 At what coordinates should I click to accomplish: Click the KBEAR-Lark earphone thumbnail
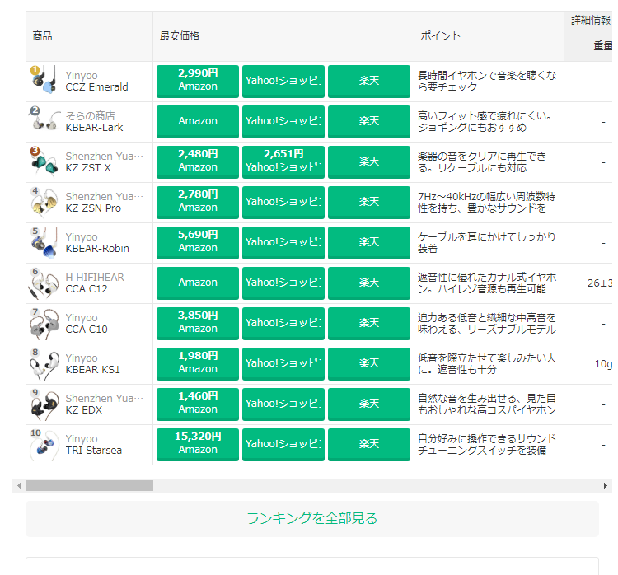(44, 120)
